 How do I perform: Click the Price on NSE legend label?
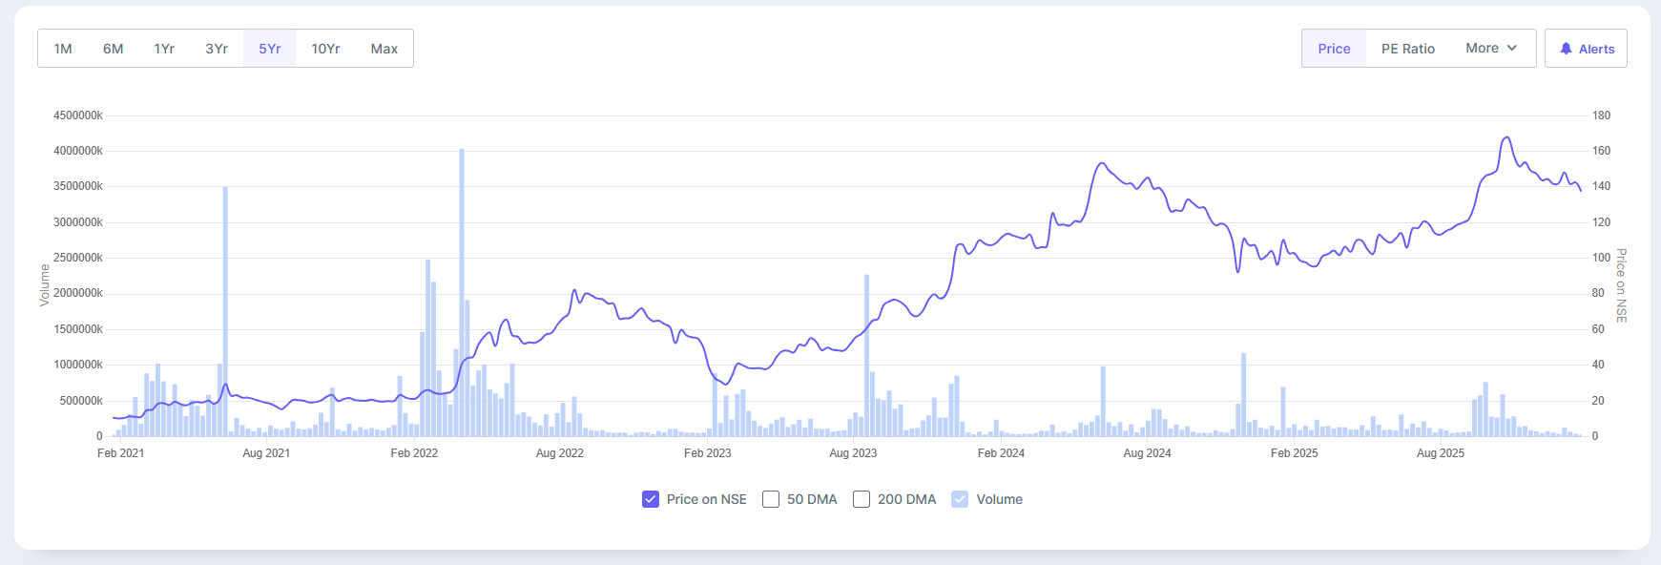706,499
